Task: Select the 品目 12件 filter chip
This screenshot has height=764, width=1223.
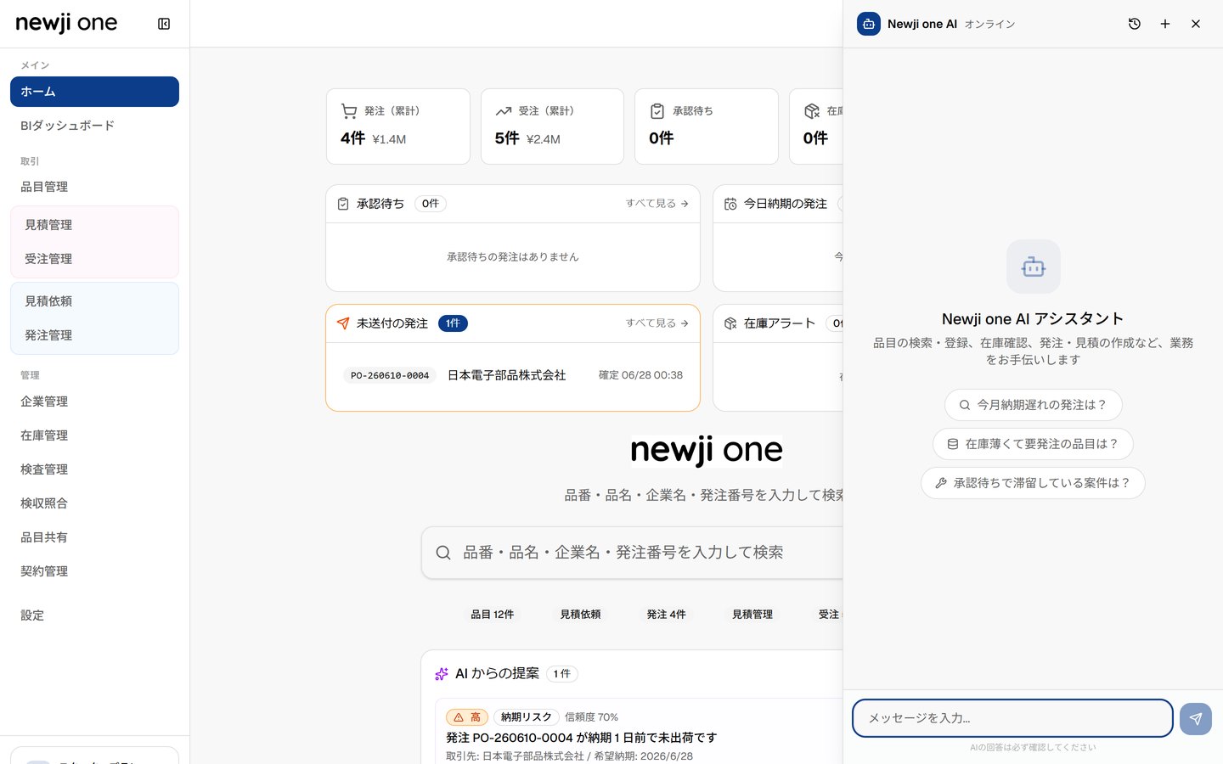Action: pos(493,615)
